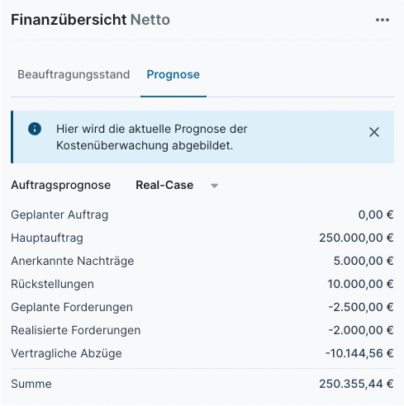The image size is (404, 406).
Task: Click the blue info icon
Action: (x=35, y=129)
